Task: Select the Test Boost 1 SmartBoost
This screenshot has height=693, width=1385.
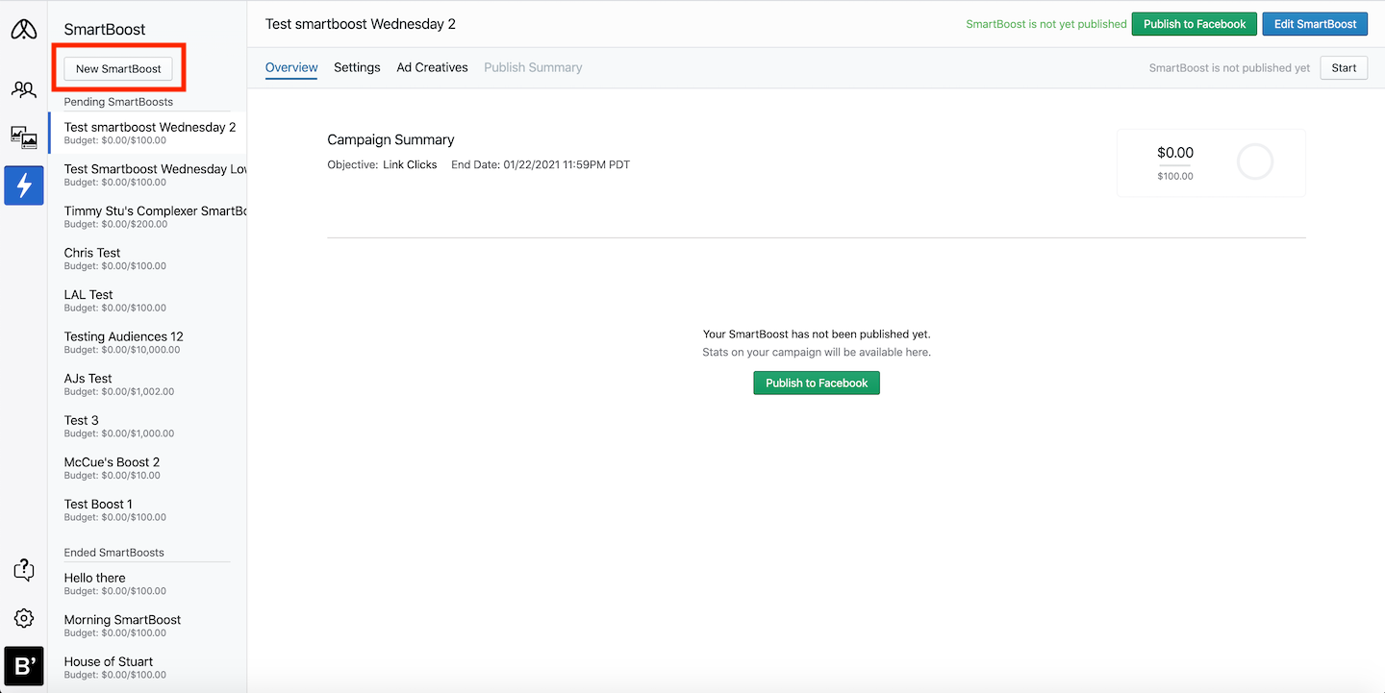Action: [x=148, y=509]
